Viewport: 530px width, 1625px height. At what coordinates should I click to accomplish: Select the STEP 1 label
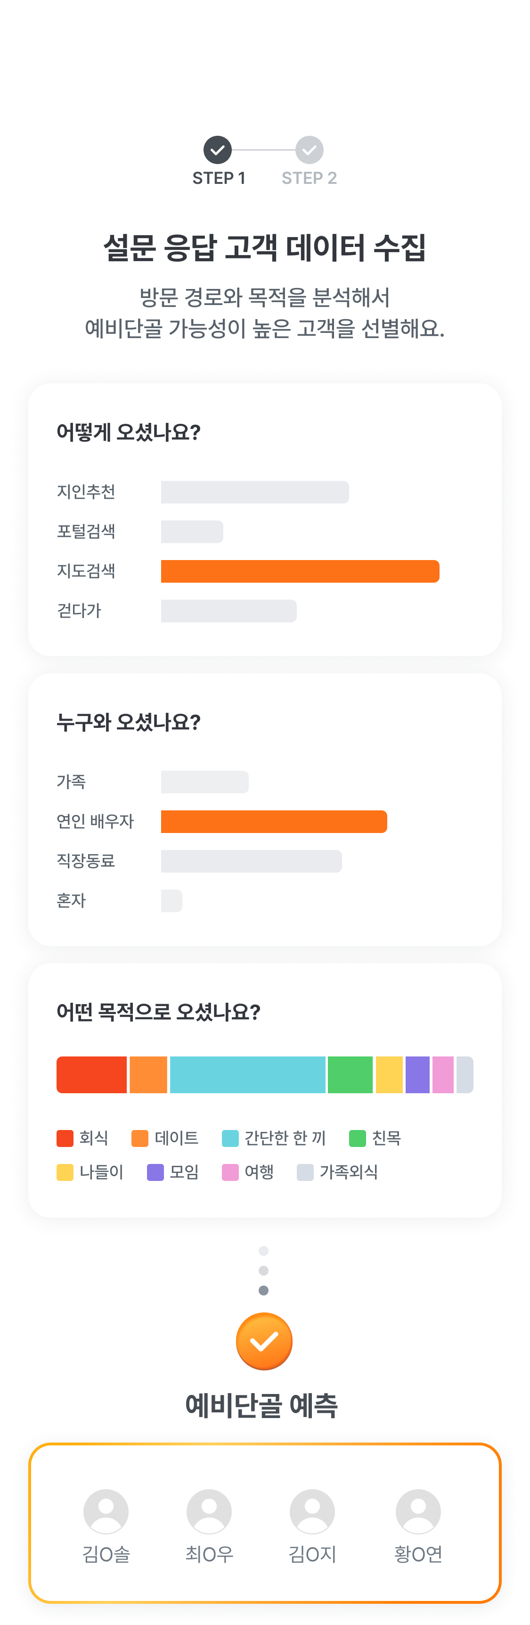pyautogui.click(x=219, y=179)
